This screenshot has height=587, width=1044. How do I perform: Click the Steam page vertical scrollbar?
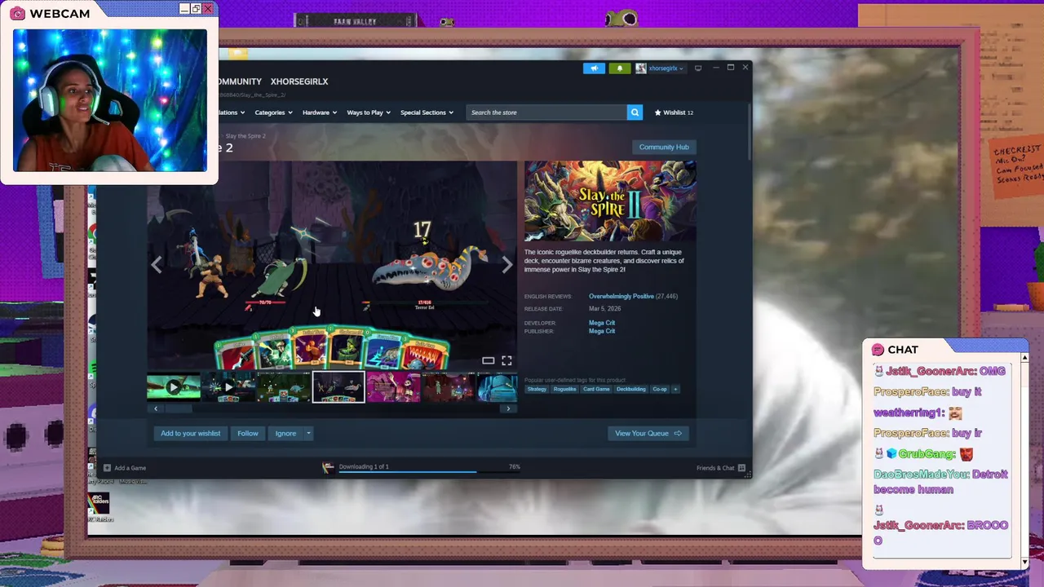[x=749, y=130]
